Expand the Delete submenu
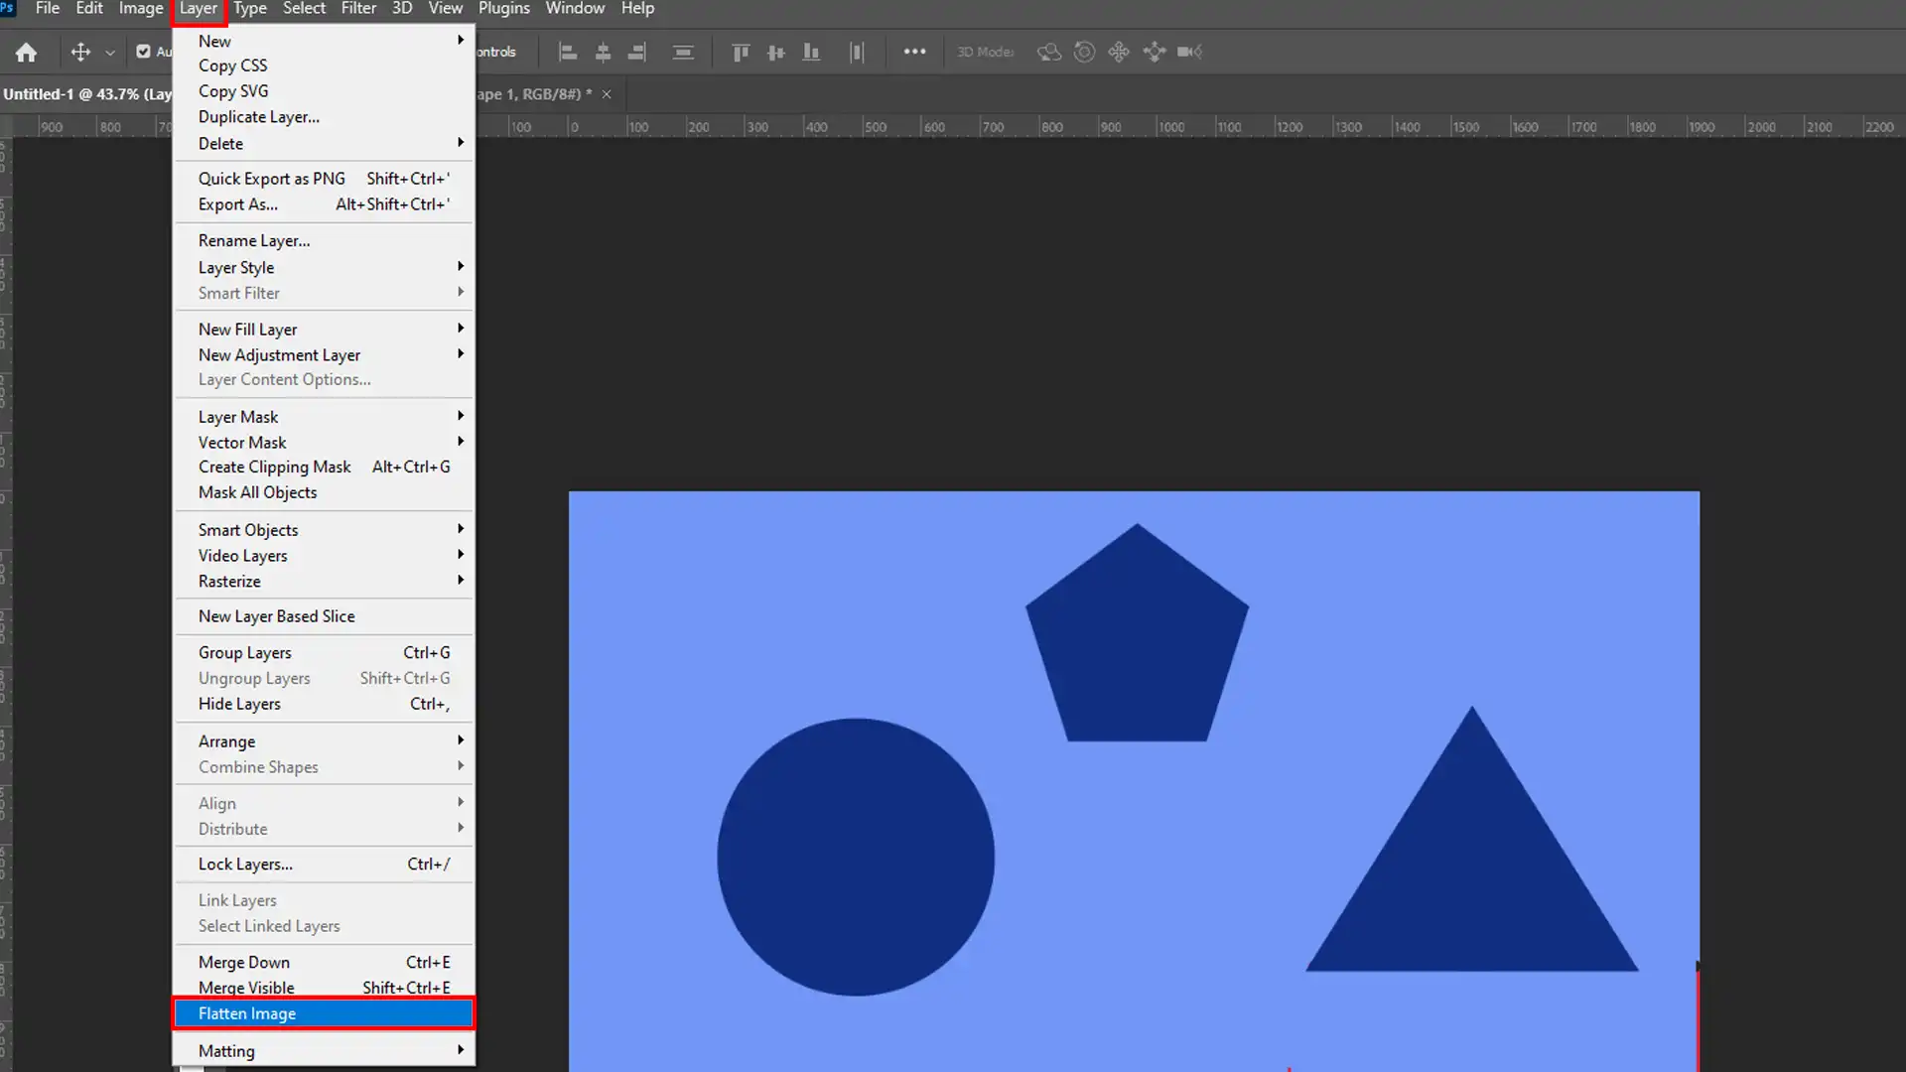1906x1072 pixels. pyautogui.click(x=324, y=144)
